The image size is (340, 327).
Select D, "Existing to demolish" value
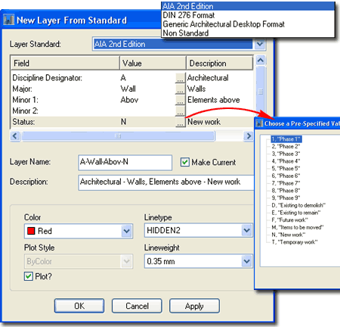[298, 205]
